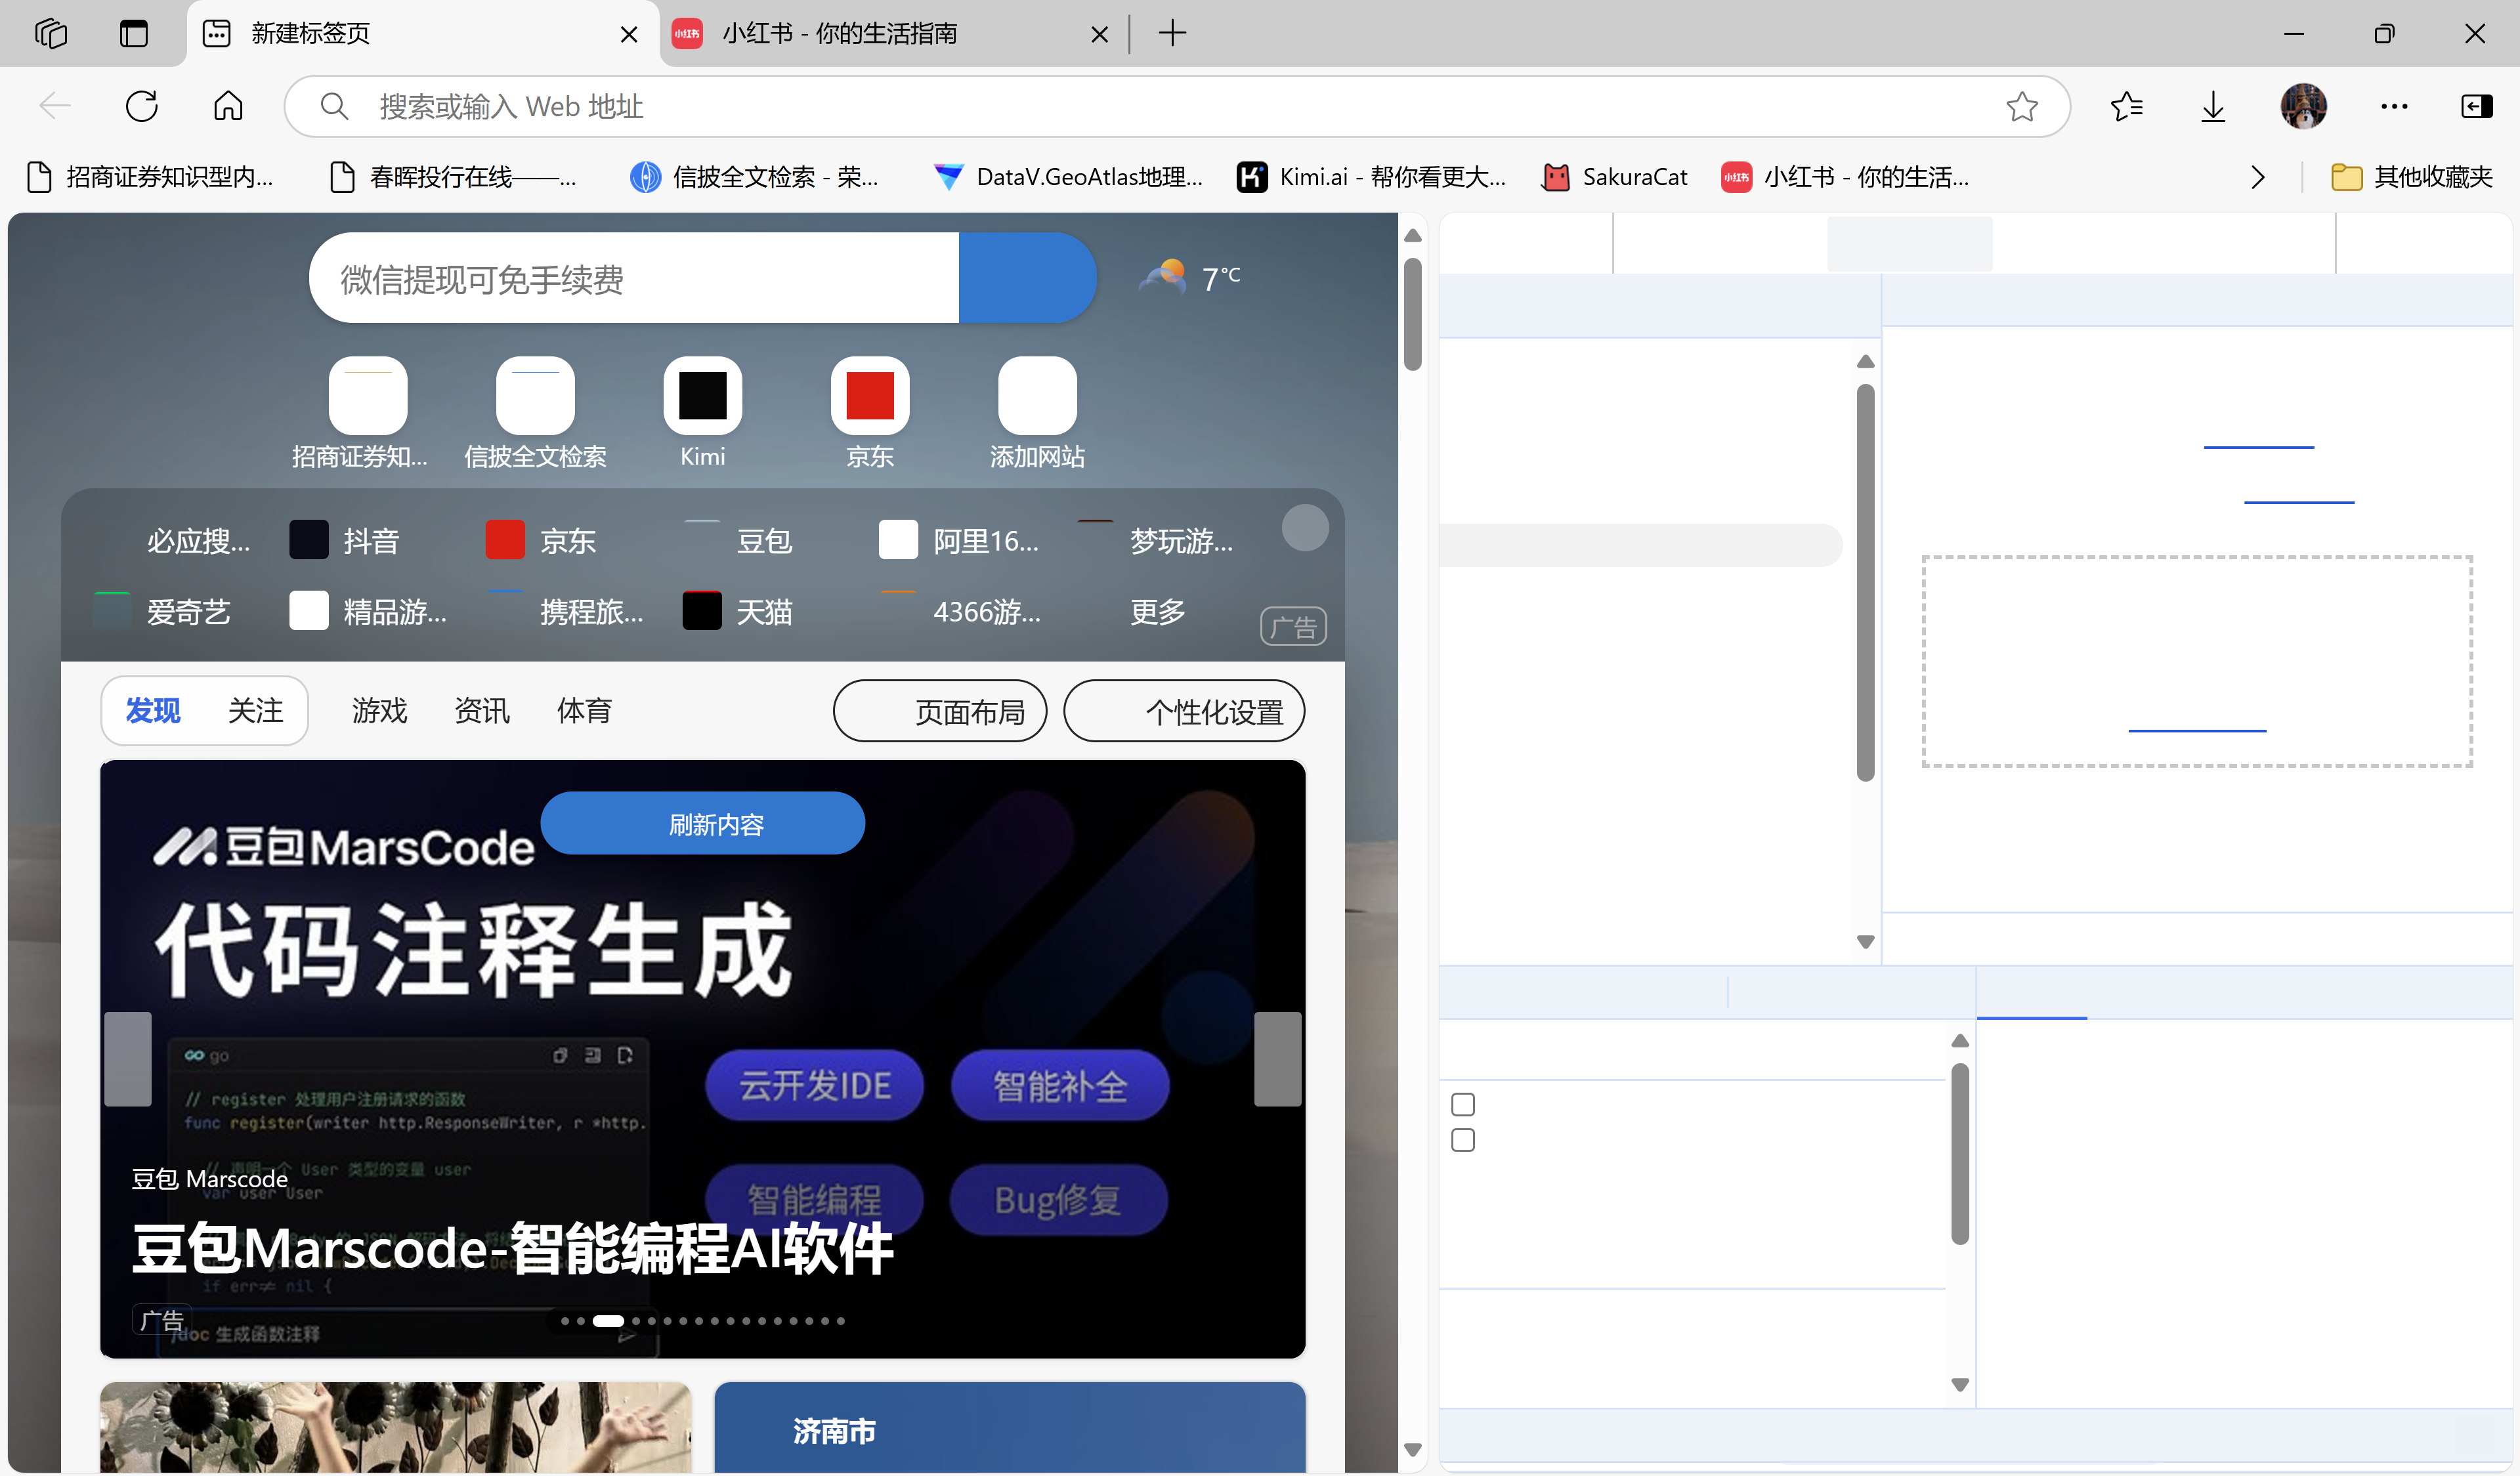
Task: Open 春晖投行在线 bookmark
Action: pyautogui.click(x=454, y=177)
